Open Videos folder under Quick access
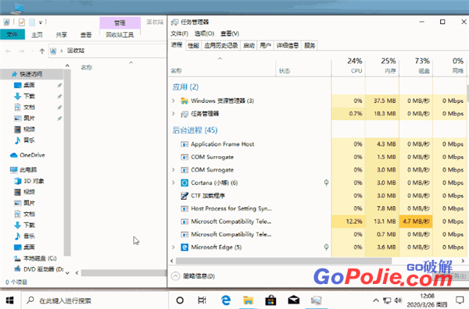 (x=29, y=130)
